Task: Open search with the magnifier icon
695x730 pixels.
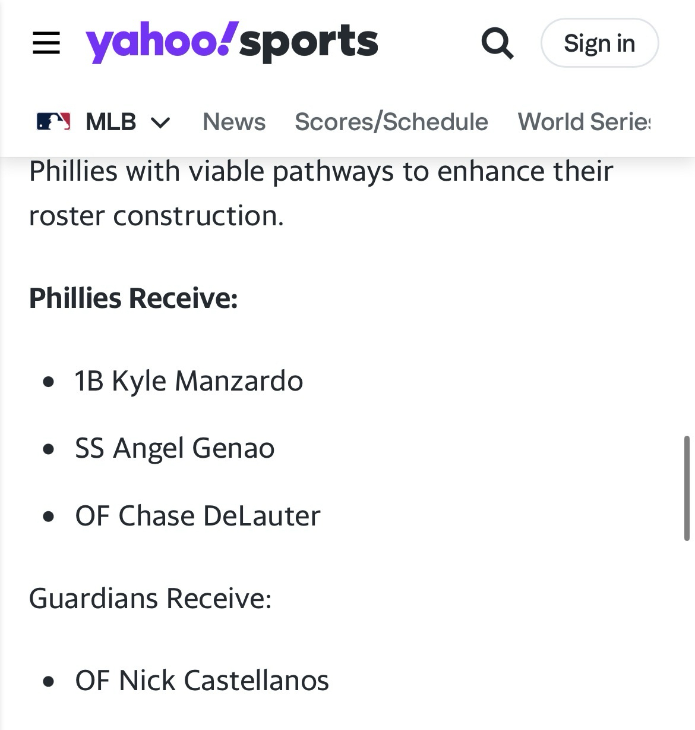Action: [497, 43]
